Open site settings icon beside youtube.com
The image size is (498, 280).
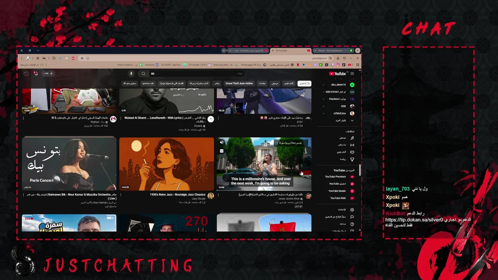pyautogui.click(x=330, y=58)
